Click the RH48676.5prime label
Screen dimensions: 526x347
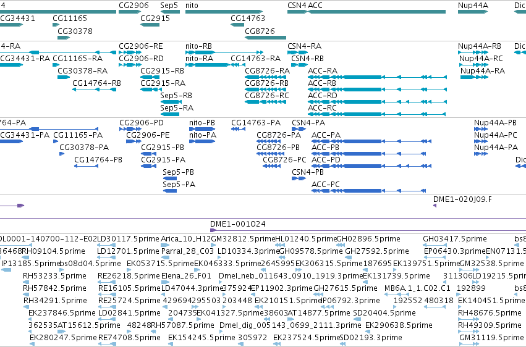(490, 313)
